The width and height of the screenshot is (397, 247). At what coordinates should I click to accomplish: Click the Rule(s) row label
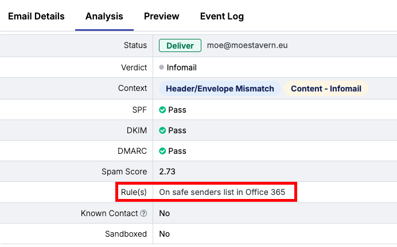pyautogui.click(x=134, y=192)
